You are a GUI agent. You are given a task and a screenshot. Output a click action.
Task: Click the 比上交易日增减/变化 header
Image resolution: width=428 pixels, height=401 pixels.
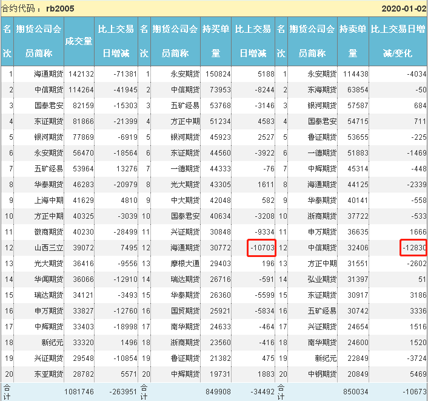pos(398,41)
